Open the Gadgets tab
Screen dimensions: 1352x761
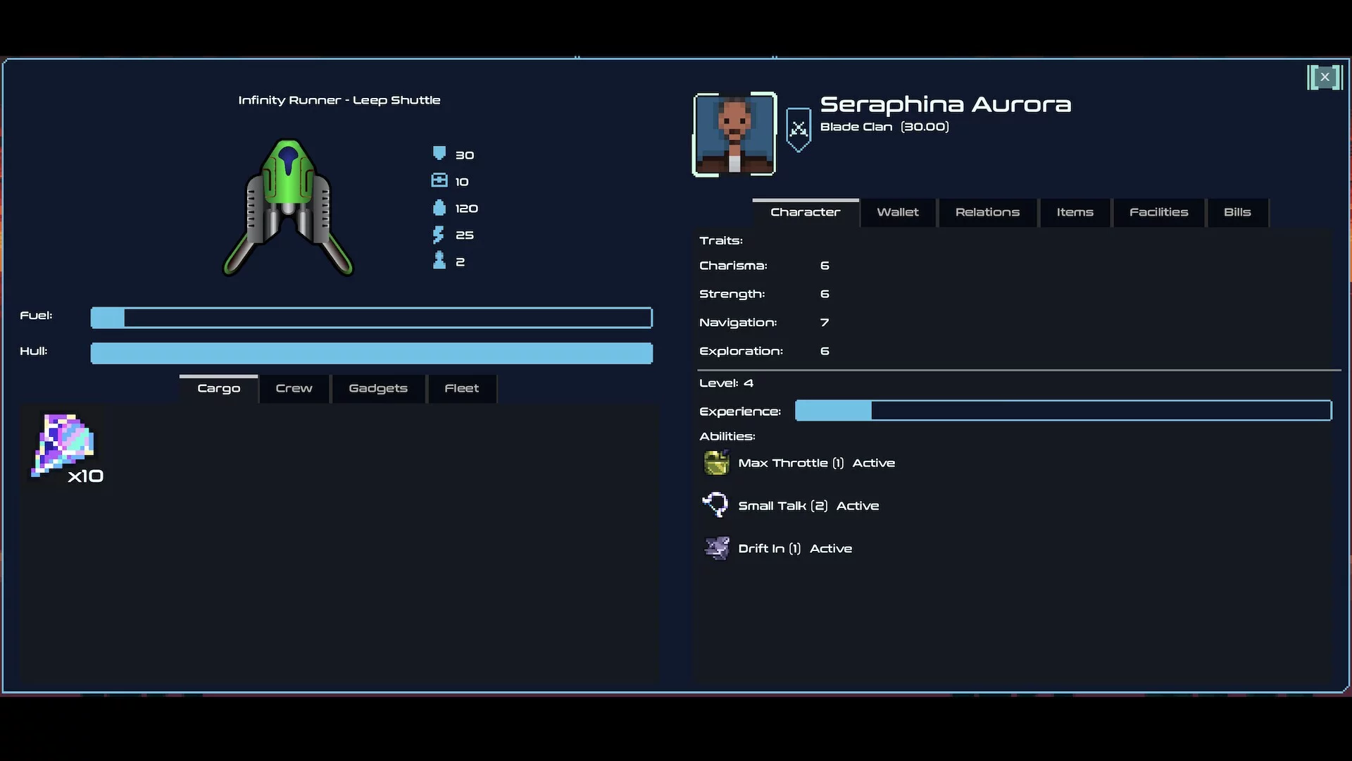378,388
